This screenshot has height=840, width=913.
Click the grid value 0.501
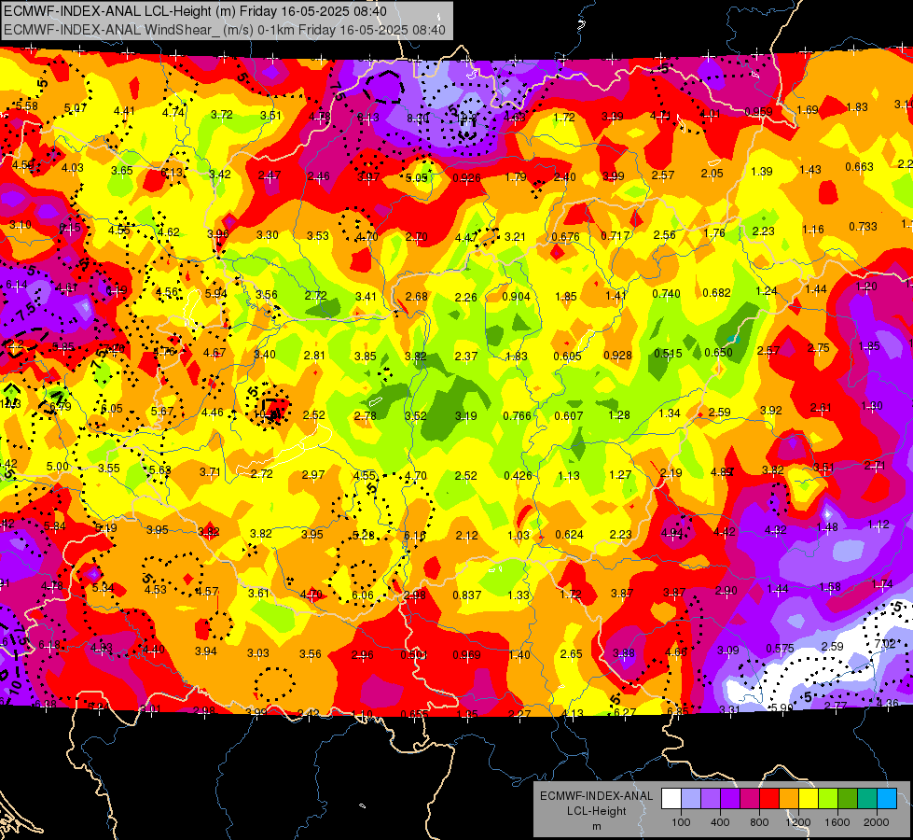[x=415, y=654]
